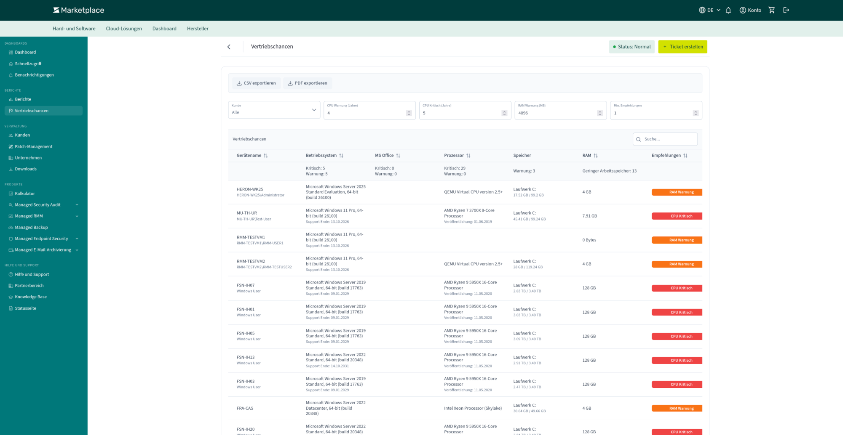Expand Managed Endpoint Security chevron

point(77,239)
